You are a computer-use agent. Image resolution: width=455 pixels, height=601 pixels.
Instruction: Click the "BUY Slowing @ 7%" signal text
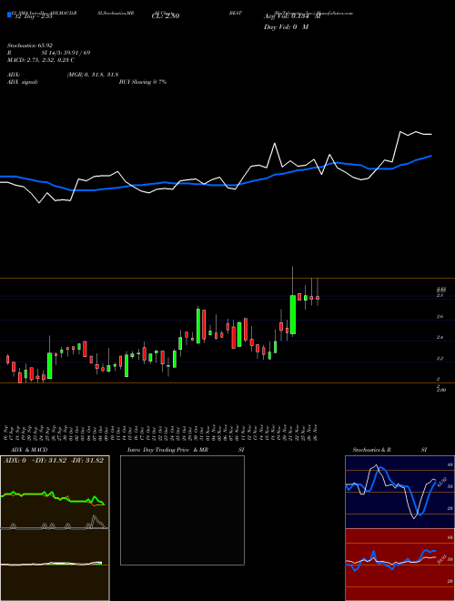(143, 82)
